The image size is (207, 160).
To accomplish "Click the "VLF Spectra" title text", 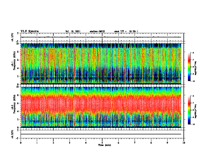I will 30,31.
